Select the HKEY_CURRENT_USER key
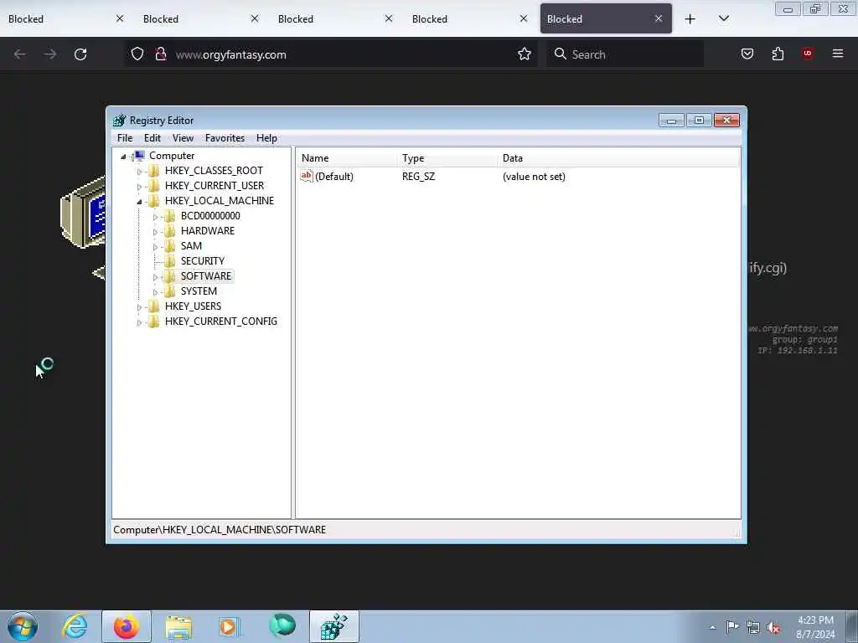 tap(214, 185)
